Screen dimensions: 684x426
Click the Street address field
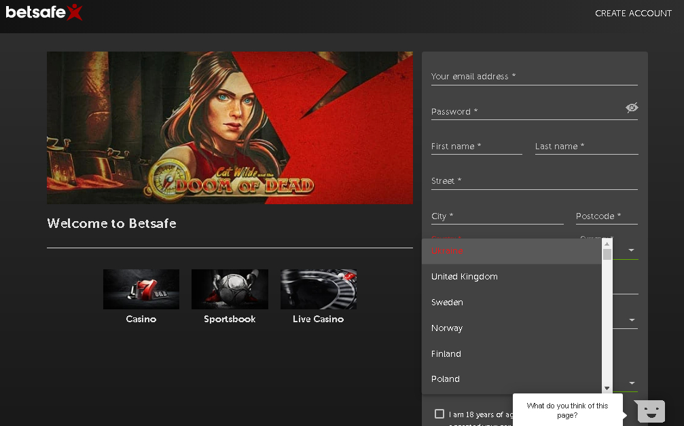tap(535, 181)
